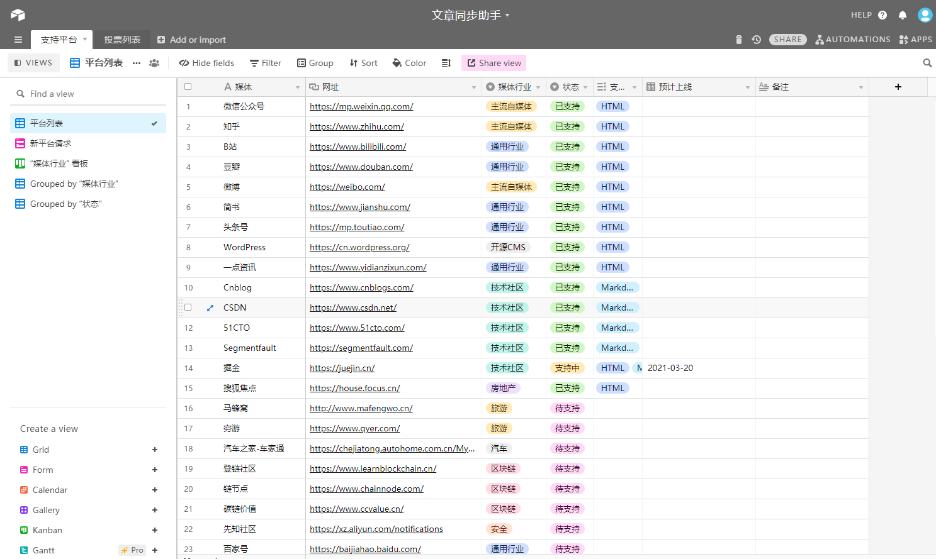This screenshot has width=936, height=559.
Task: Open the 网址 column dropdown arrow
Action: [473, 87]
